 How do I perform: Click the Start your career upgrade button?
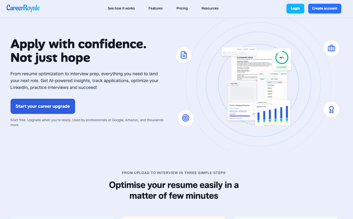click(x=43, y=106)
